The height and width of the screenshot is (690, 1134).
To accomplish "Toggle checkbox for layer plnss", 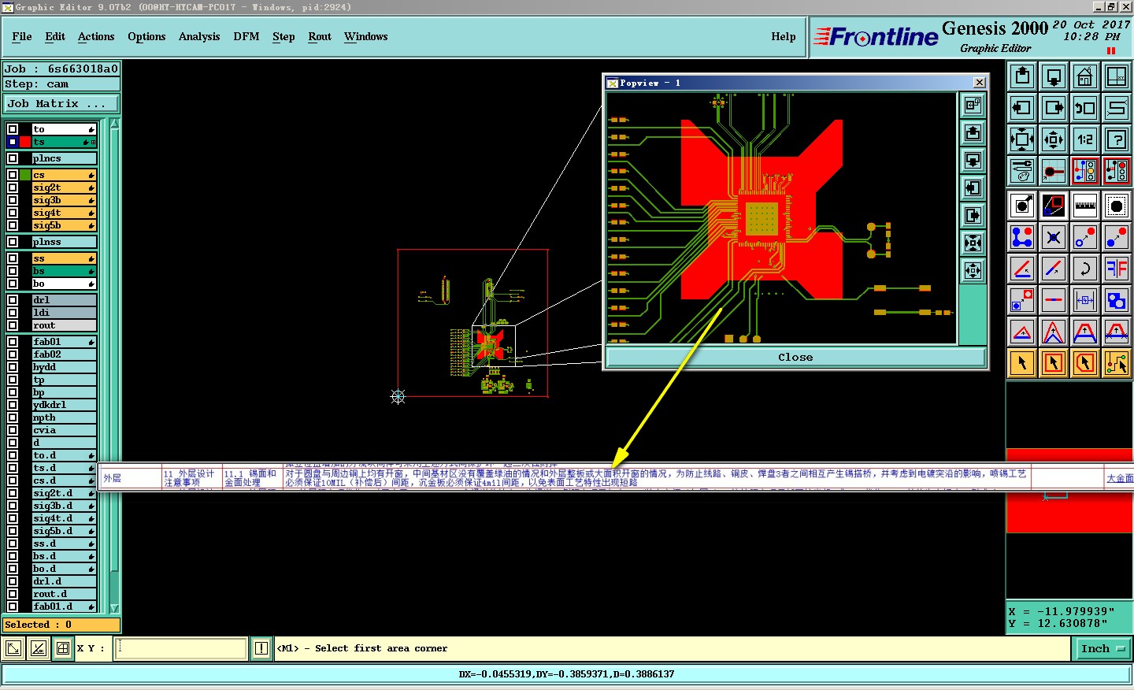I will pyautogui.click(x=13, y=242).
